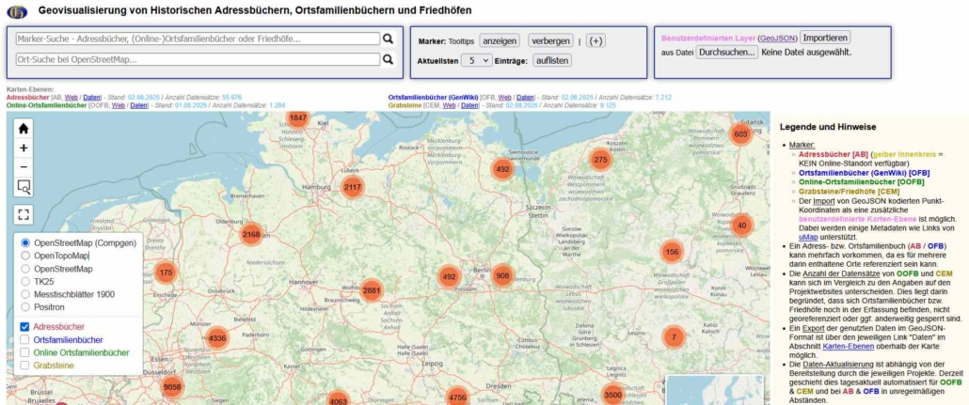Viewport: 969px width, 405px height.
Task: Click the tooltips 'anzeigen' button
Action: pos(500,41)
